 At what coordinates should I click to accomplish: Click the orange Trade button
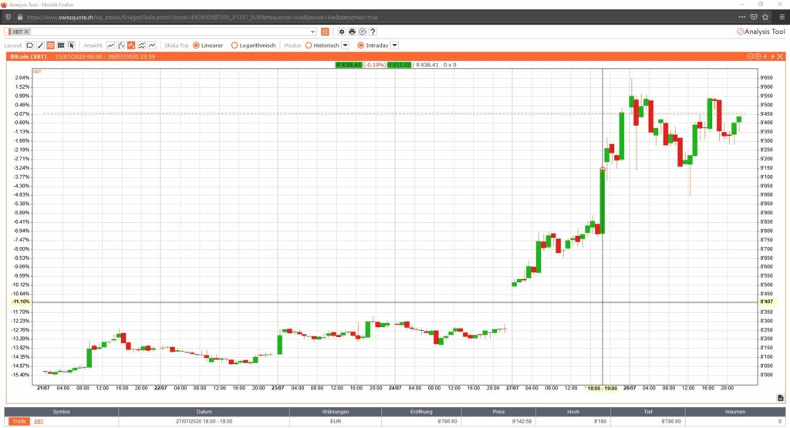click(19, 422)
